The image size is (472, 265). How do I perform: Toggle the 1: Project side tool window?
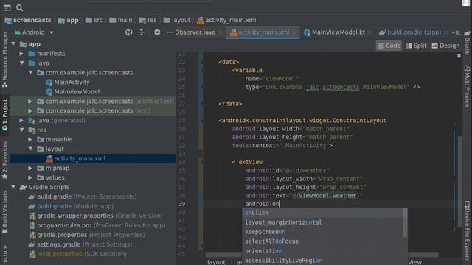pos(5,115)
